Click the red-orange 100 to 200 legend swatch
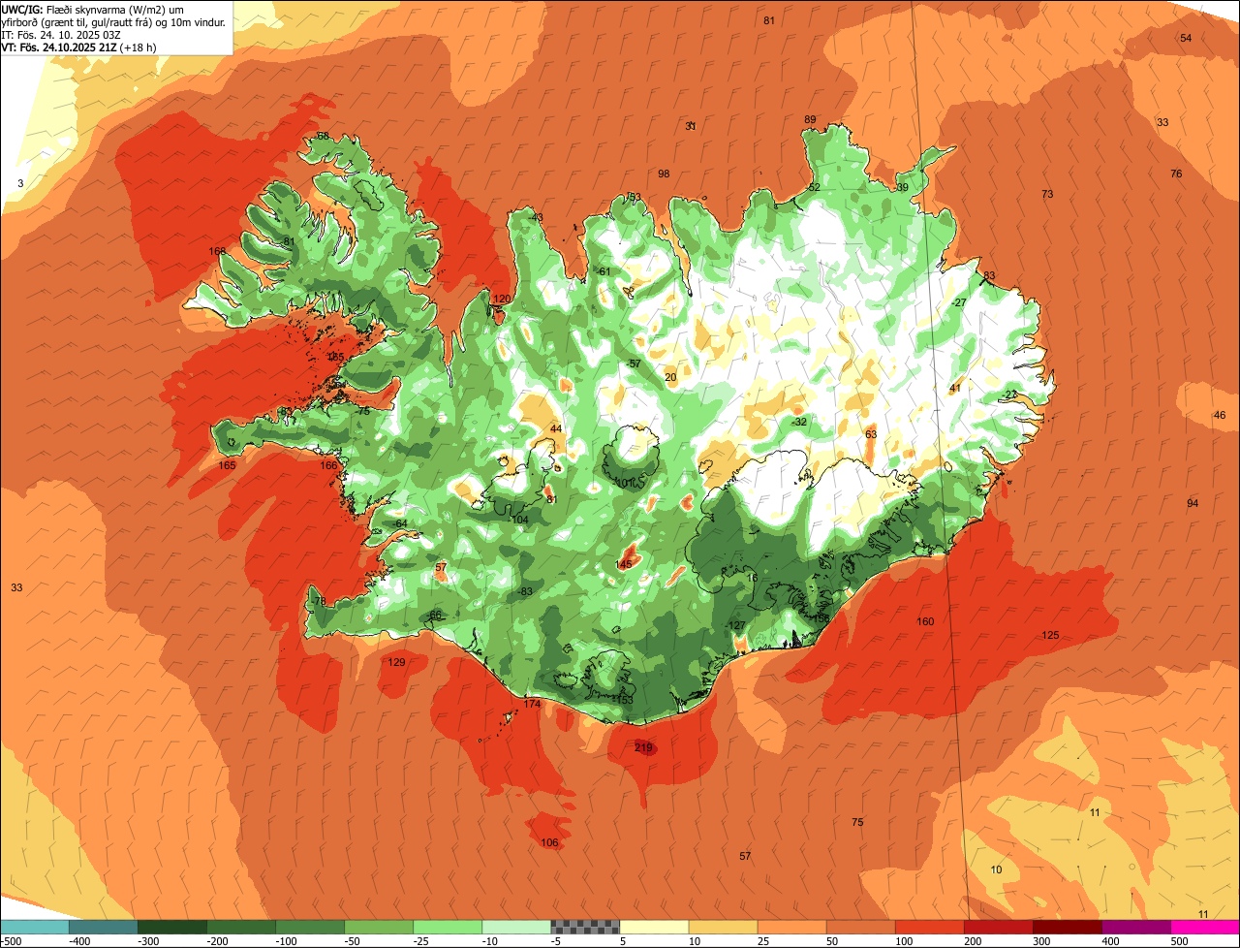This screenshot has height=948, width=1240. (x=930, y=926)
